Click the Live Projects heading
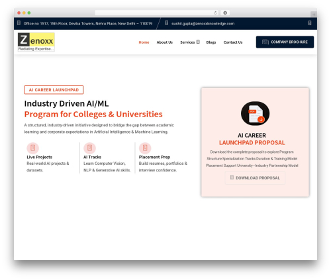 coord(40,157)
